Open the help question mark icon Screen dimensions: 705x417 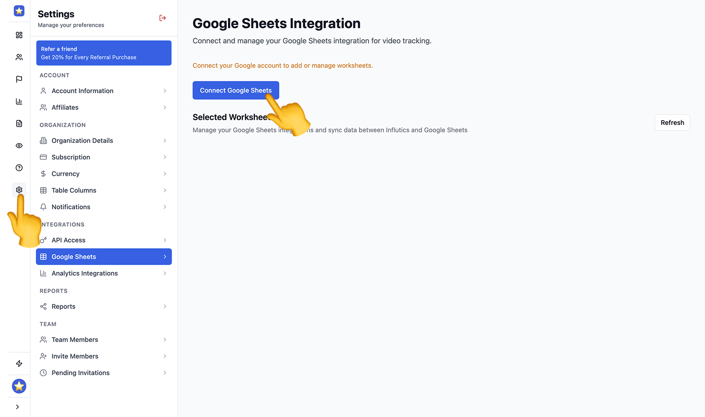coord(19,168)
